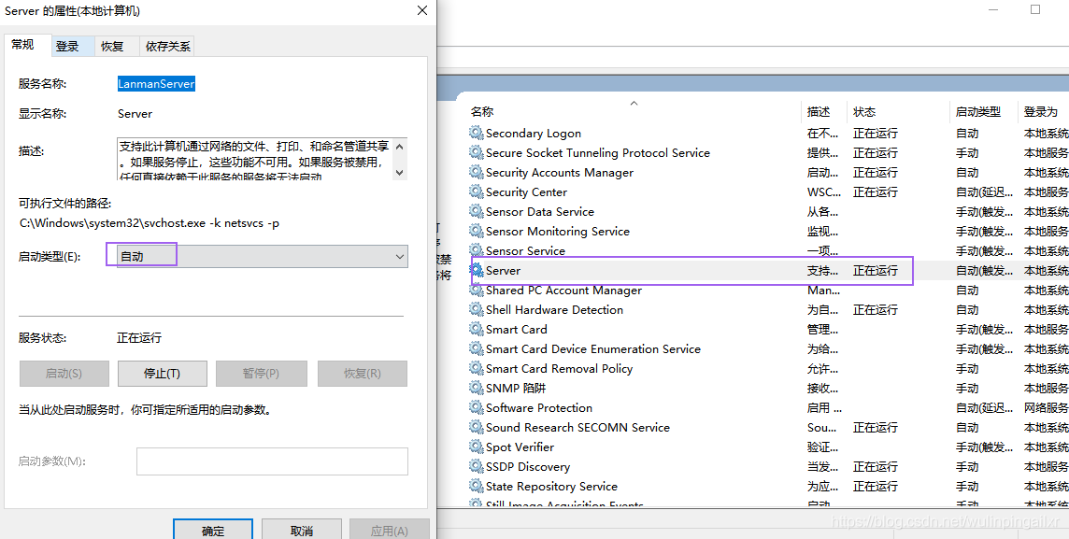Click Smart Card Removal Policy gear icon
The height and width of the screenshot is (539, 1069).
coord(476,369)
